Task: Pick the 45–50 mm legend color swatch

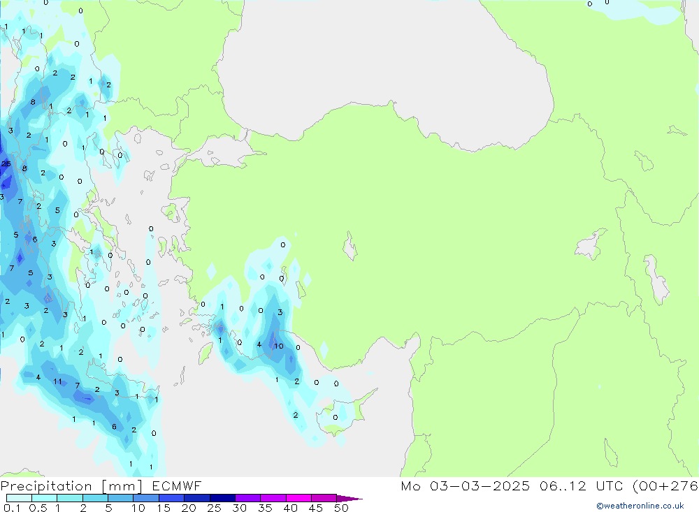Action: click(x=324, y=498)
